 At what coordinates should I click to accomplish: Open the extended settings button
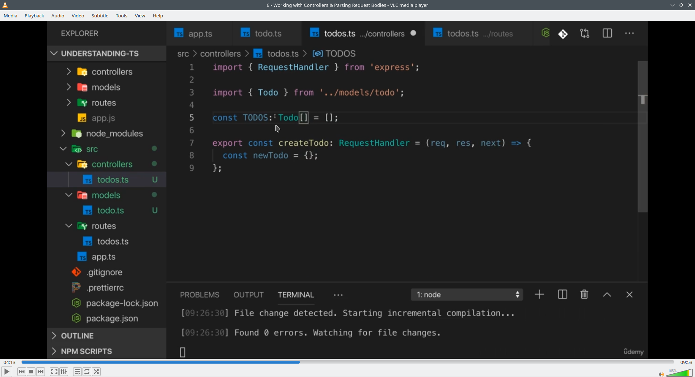click(x=63, y=372)
